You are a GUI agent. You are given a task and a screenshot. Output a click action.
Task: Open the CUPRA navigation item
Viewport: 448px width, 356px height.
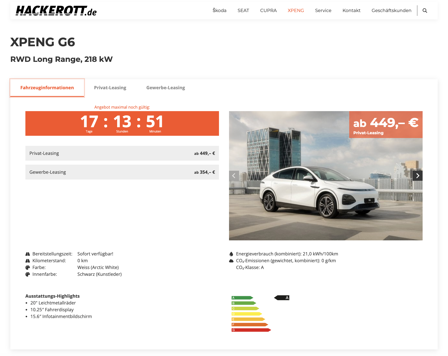[268, 11]
